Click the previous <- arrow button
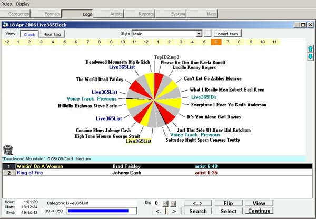 tap(159, 211)
